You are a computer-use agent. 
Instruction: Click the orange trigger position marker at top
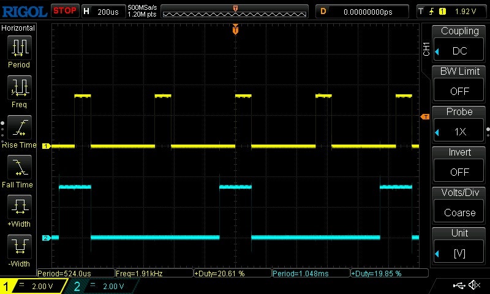[235, 29]
